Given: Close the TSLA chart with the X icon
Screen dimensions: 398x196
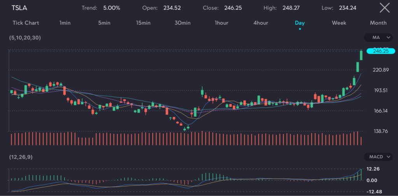Looking at the screenshot, I should point(384,8).
